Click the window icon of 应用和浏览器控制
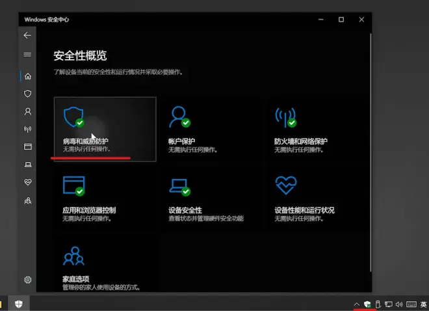This screenshot has height=311, width=429. tap(74, 186)
